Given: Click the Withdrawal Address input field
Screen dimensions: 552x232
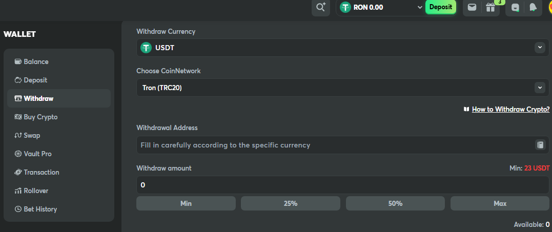Looking at the screenshot, I should point(333,145).
